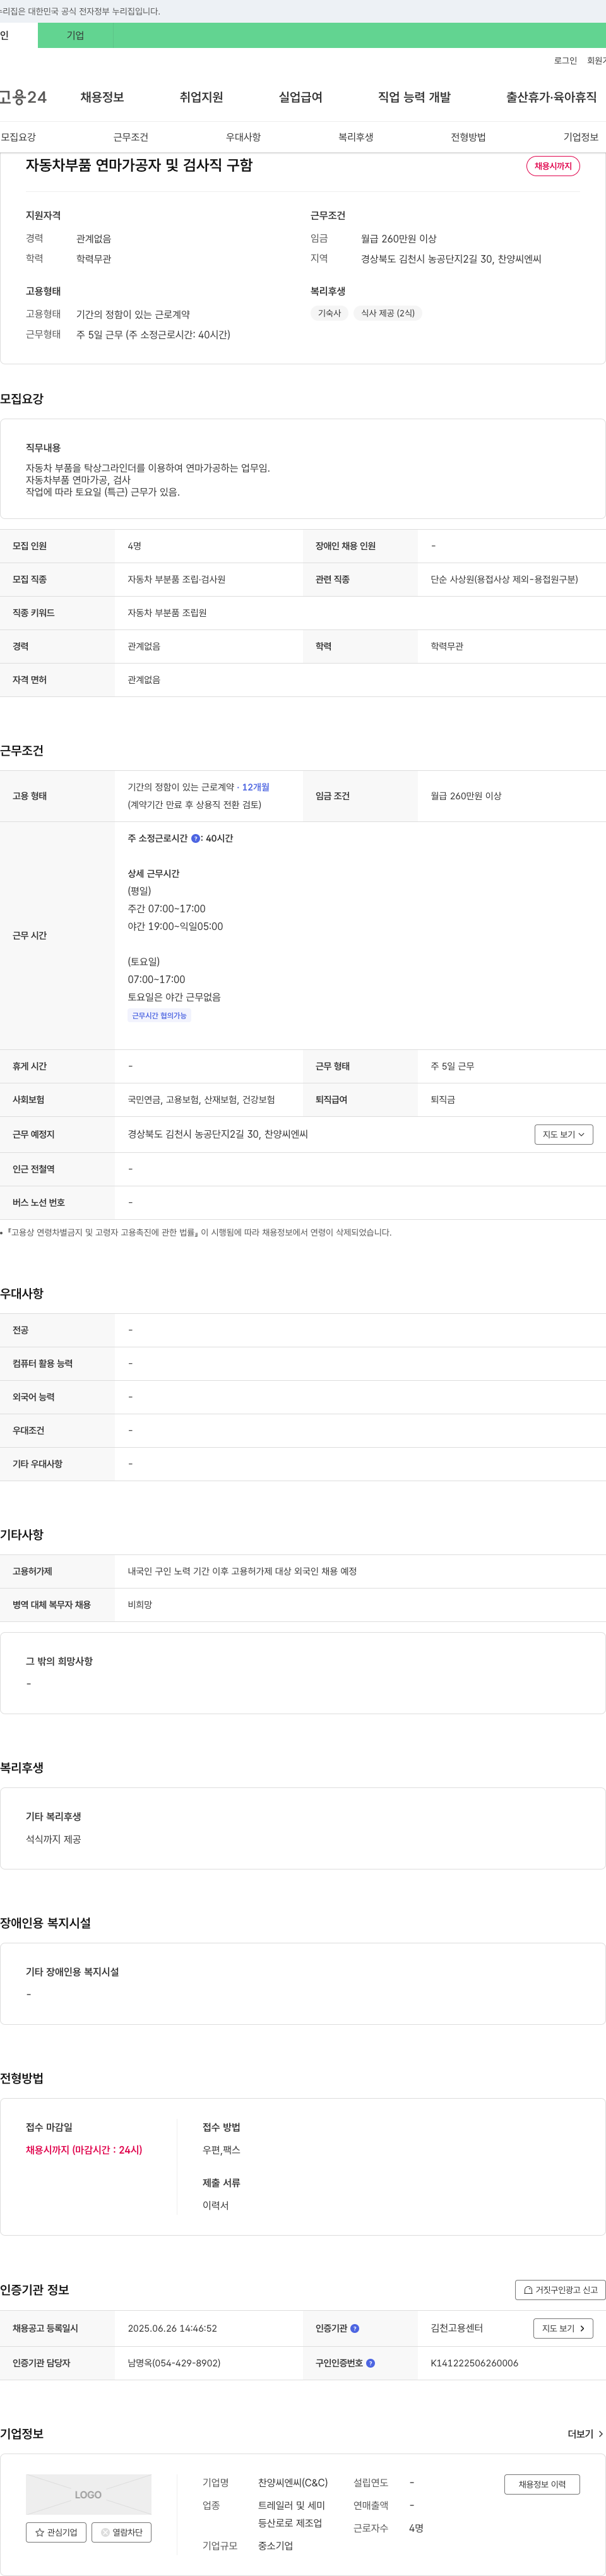Open the info tooltip next to 구인인증번호

(371, 2363)
